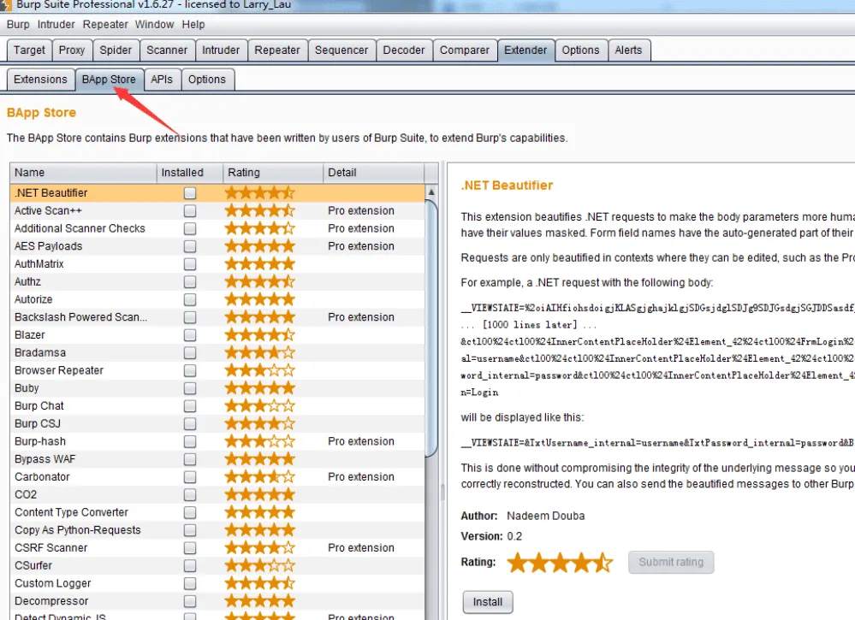Screen dimensions: 855x620
Task: Toggle Installed checkbox for CO2
Action: [x=190, y=494]
